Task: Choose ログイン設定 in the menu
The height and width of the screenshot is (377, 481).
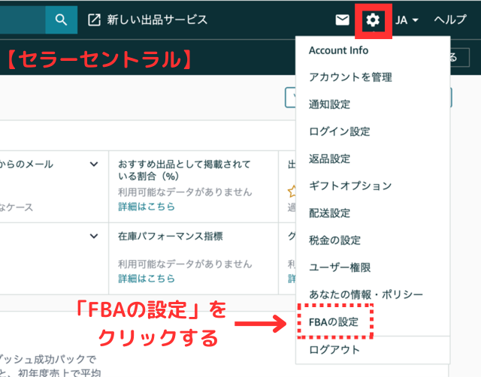Action: pyautogui.click(x=339, y=131)
